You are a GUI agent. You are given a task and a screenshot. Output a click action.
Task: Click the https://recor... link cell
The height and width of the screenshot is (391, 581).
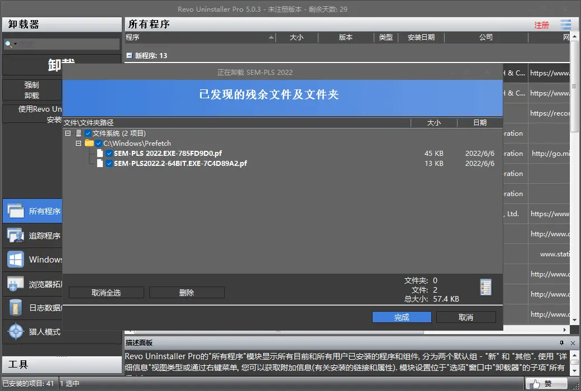click(x=549, y=113)
